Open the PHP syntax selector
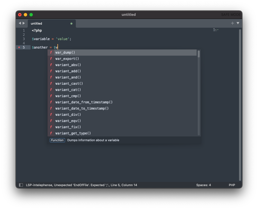This screenshot has width=258, height=209. coord(232,185)
